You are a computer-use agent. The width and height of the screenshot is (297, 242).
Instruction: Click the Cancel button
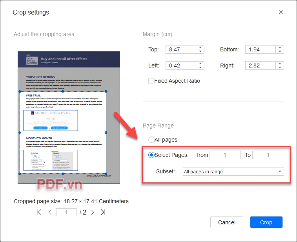click(x=226, y=222)
